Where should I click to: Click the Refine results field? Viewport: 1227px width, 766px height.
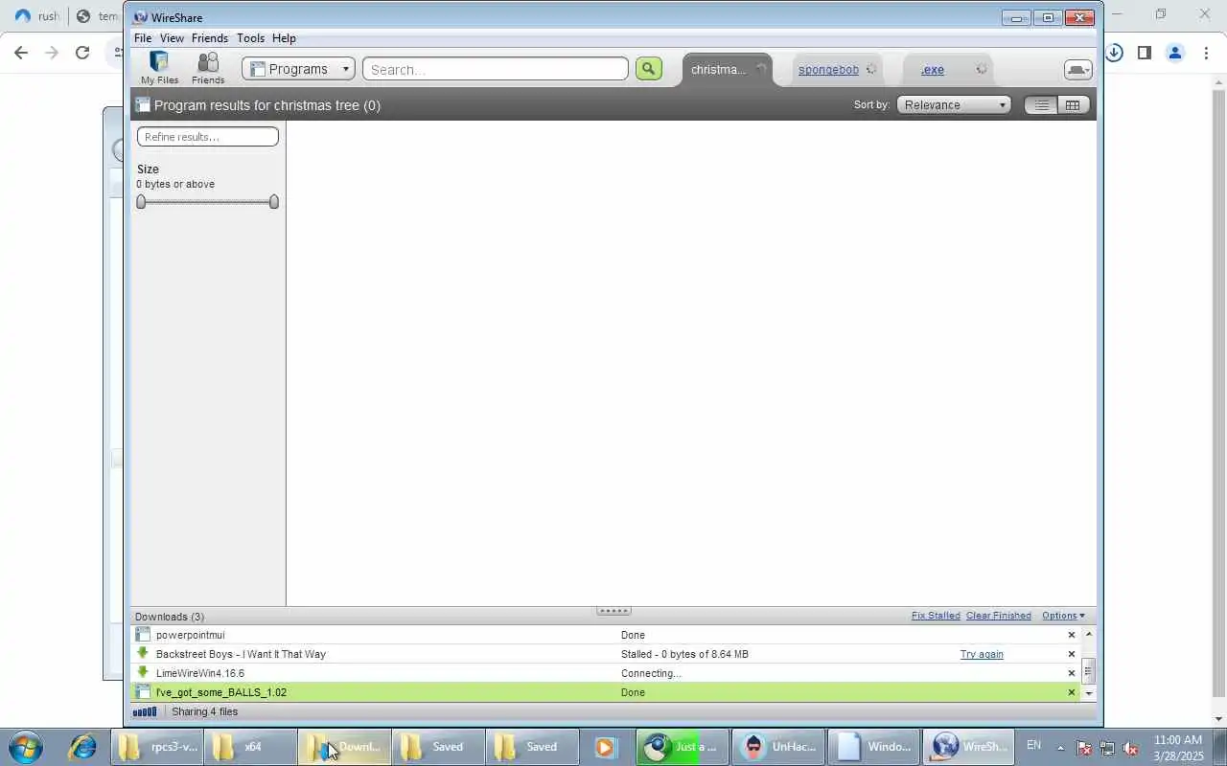[208, 137]
